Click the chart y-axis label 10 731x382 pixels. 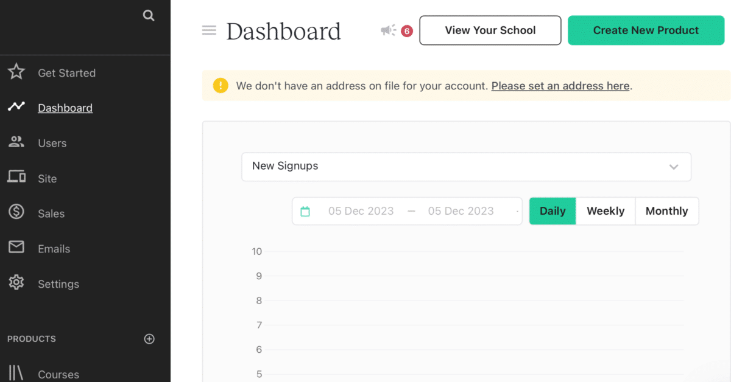(257, 251)
